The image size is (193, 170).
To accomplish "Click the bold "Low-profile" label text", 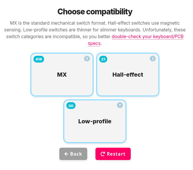I will point(95,121).
